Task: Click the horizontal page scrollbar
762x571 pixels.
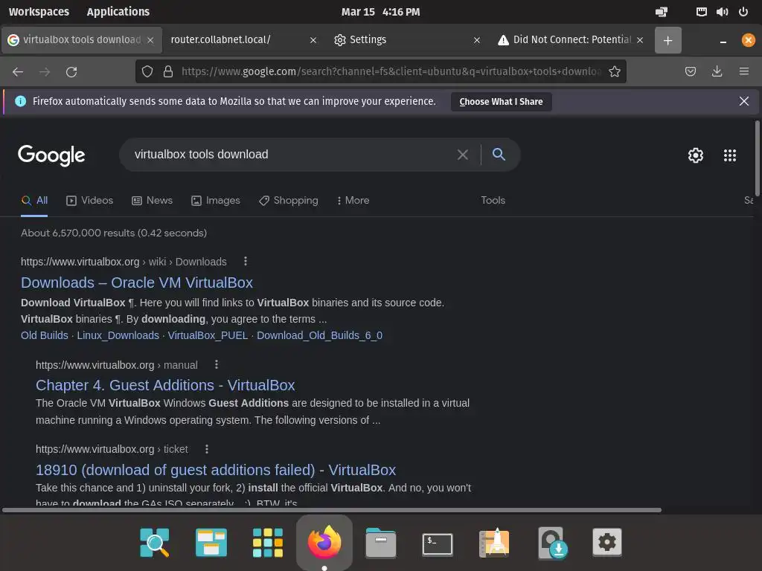Action: (x=332, y=510)
